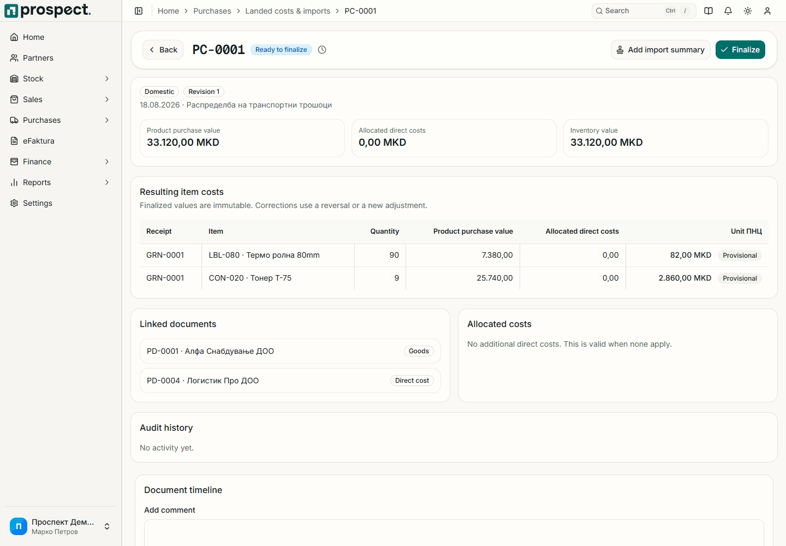This screenshot has width=786, height=546.
Task: Click Inventory value card
Action: [666, 138]
